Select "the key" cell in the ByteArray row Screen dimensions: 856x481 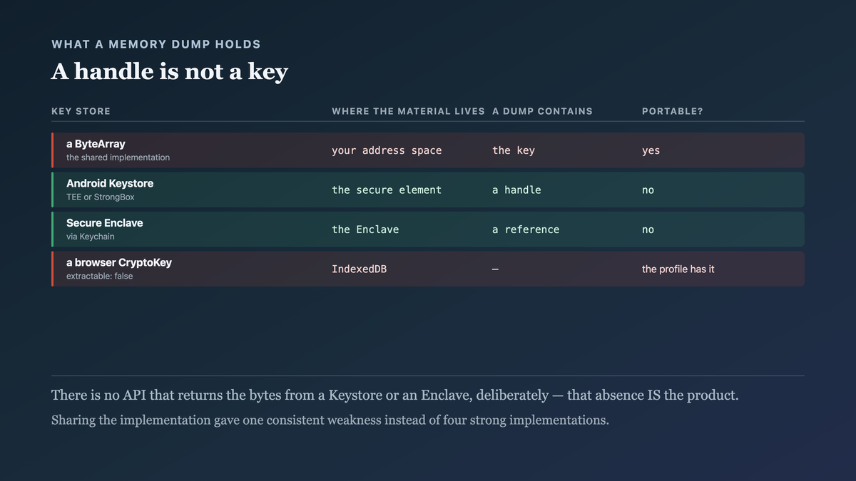(514, 150)
